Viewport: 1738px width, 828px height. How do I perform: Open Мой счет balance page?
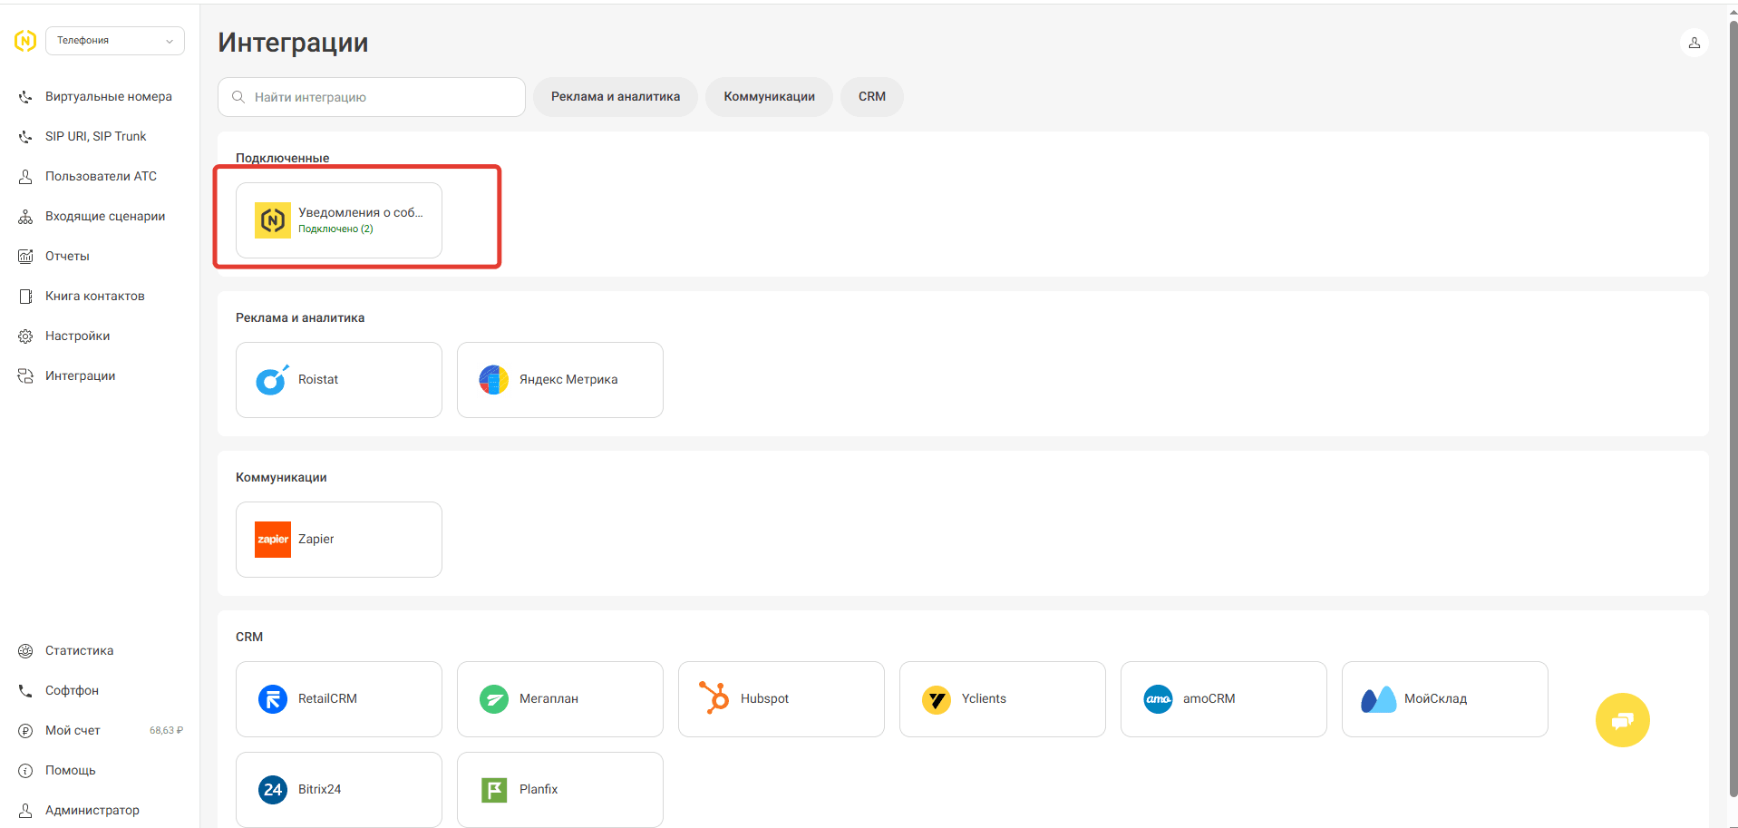click(73, 731)
